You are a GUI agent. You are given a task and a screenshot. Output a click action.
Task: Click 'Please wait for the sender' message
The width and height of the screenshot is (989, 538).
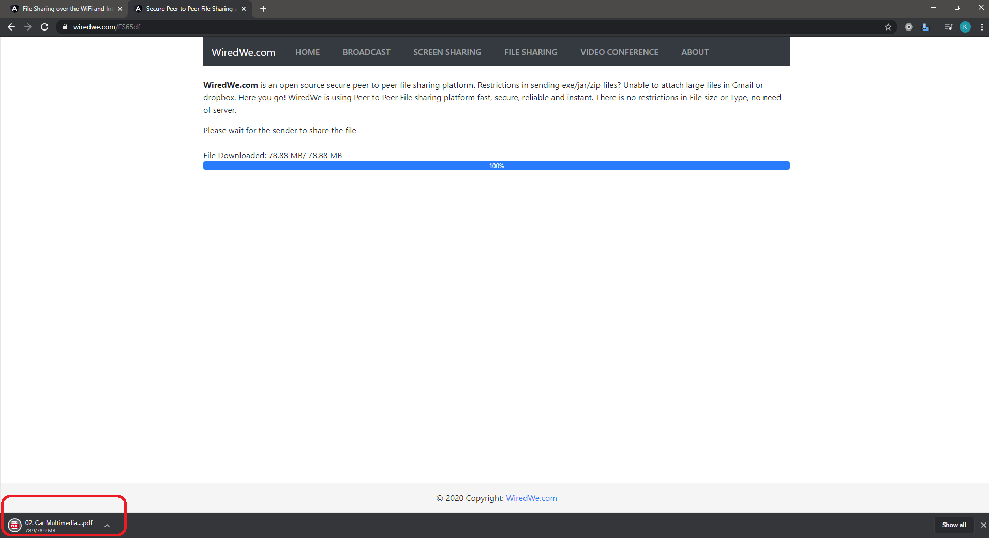point(280,131)
